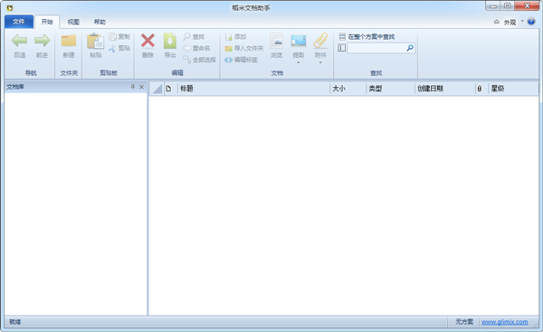This screenshot has height=332, width=543.
Task: Click the 全部选择 select all button
Action: pos(199,60)
